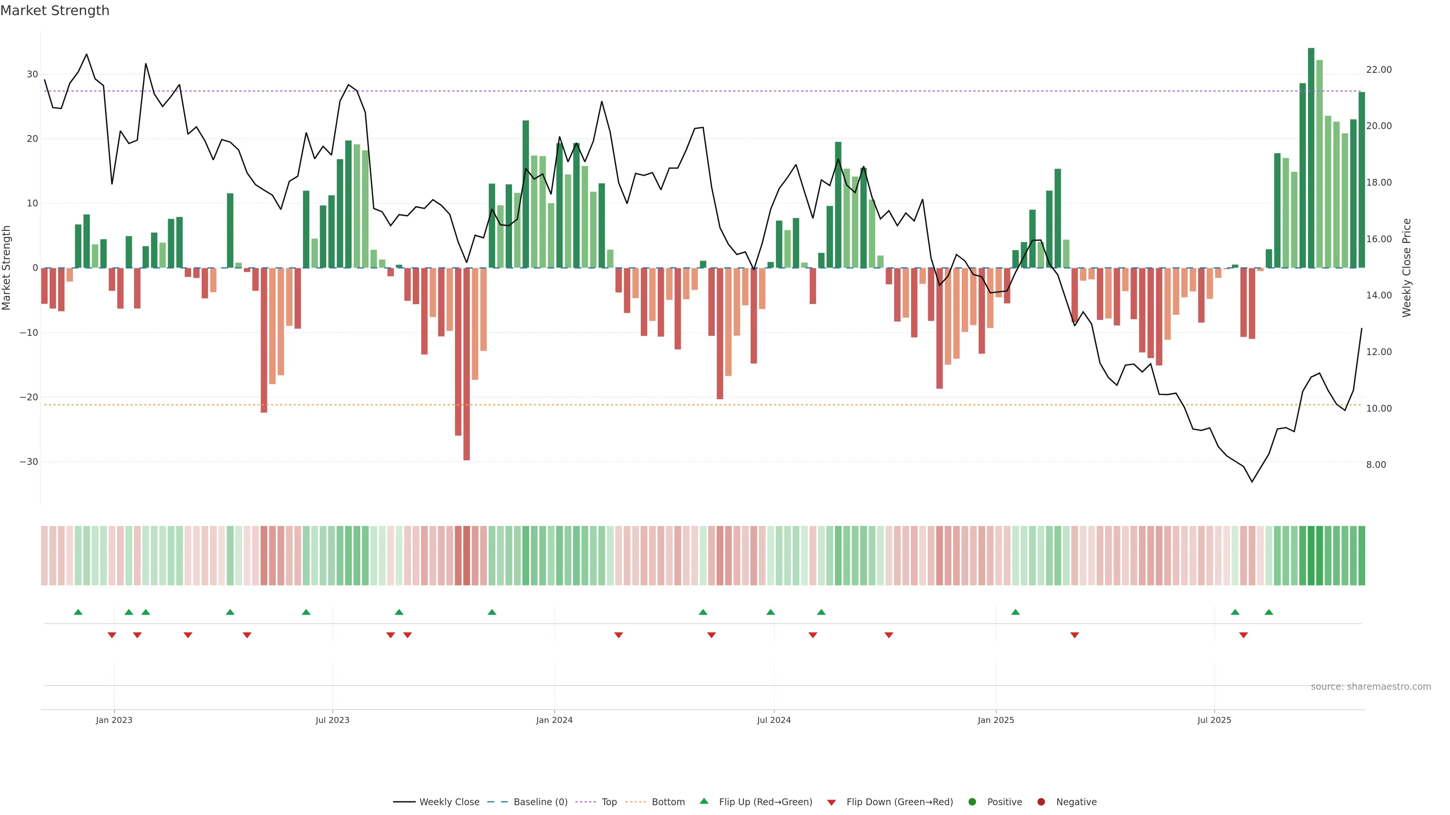Click the Weekly Close Price axis title

click(x=1407, y=268)
